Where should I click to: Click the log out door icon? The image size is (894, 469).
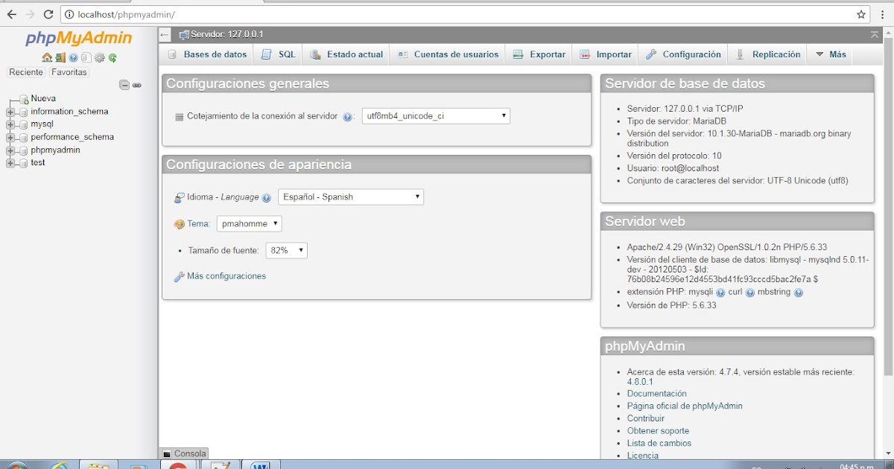pyautogui.click(x=60, y=58)
